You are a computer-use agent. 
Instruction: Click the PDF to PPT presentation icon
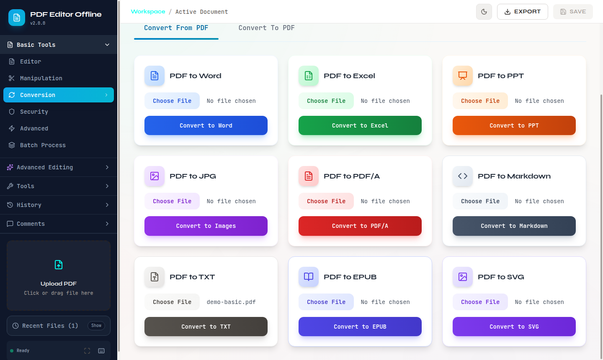point(463,76)
